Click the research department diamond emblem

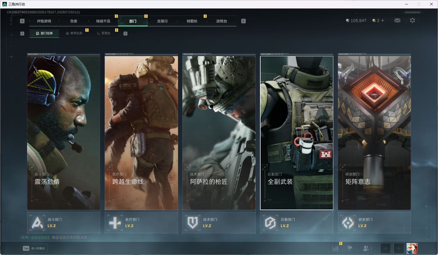tap(348, 223)
